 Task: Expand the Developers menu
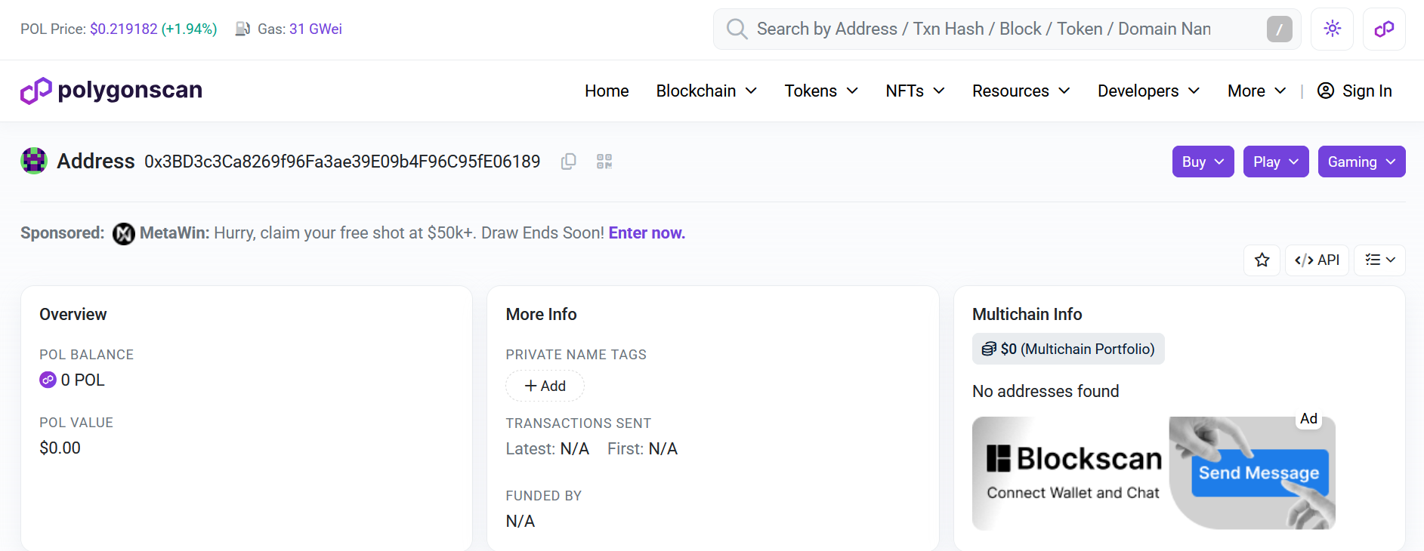(1149, 91)
